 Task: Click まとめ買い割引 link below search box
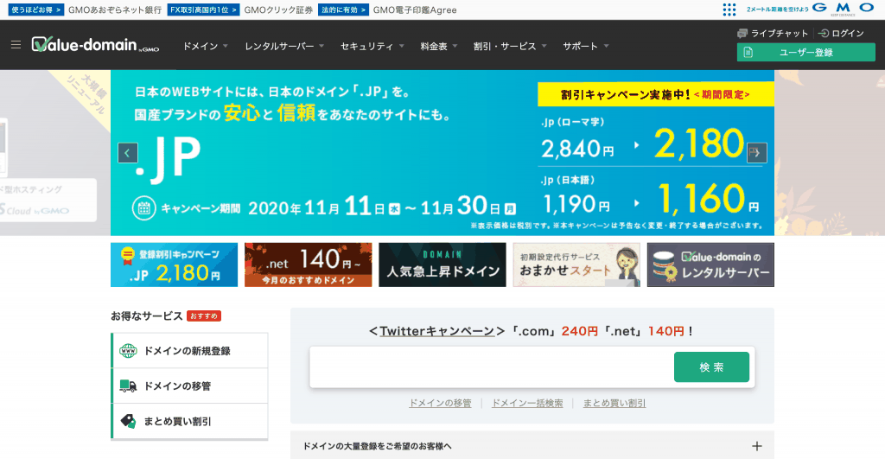point(614,403)
